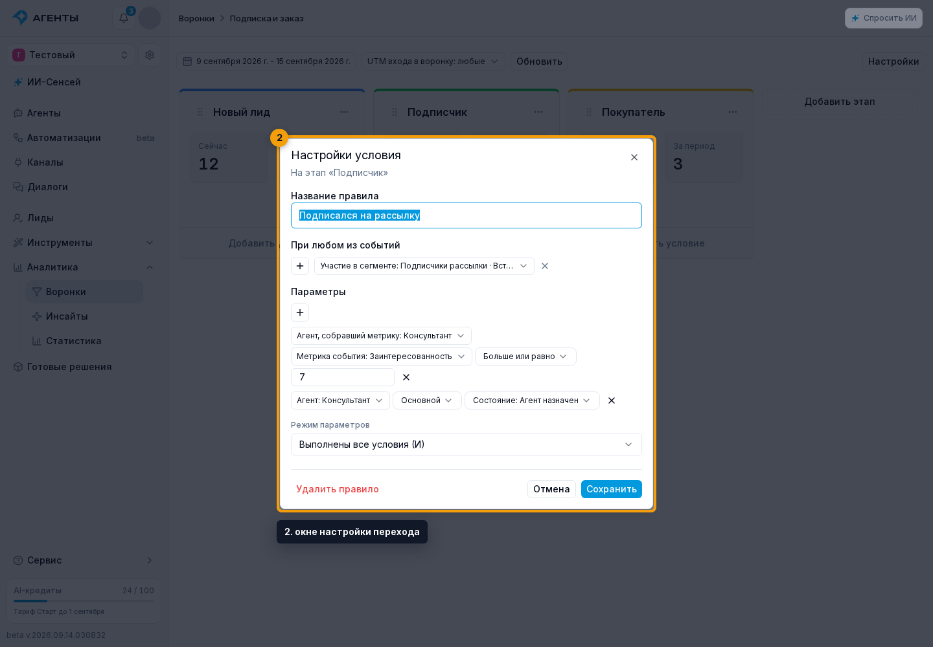Click Спросить ИИ button
This screenshot has height=647, width=933.
(x=884, y=18)
